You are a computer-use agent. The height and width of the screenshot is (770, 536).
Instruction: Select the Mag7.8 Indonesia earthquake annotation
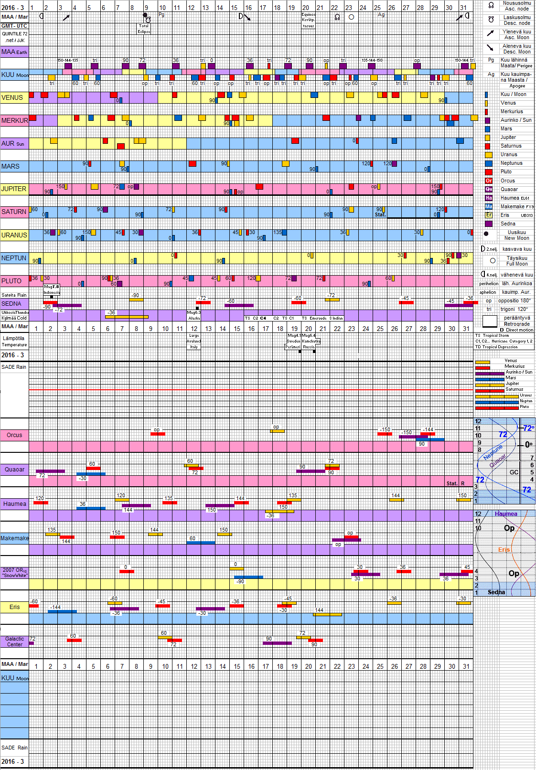(52, 289)
